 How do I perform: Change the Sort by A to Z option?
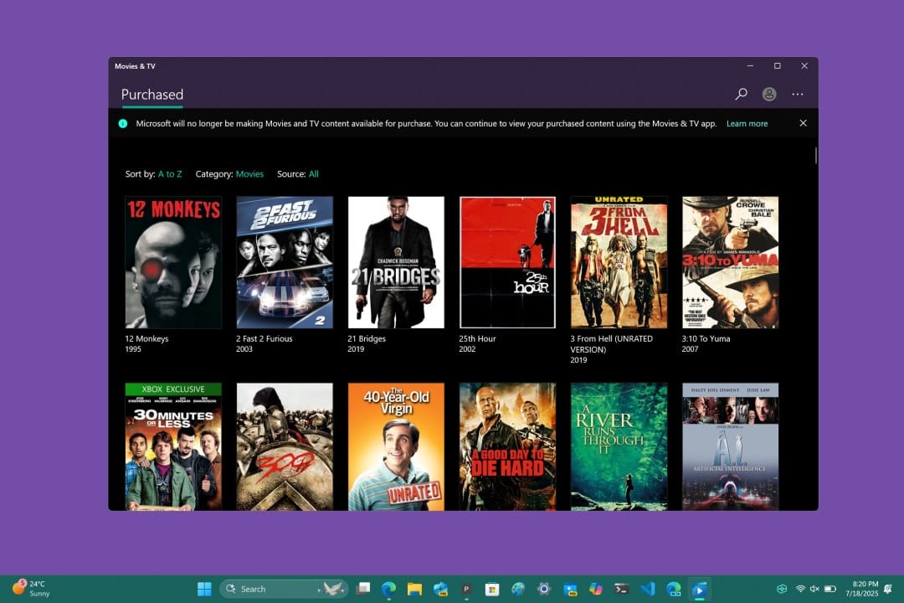[170, 173]
